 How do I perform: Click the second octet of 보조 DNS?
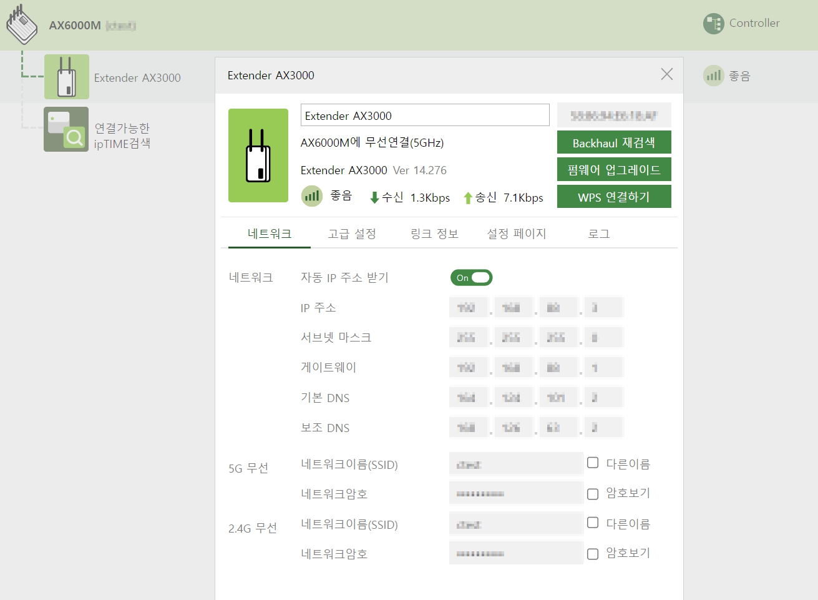[514, 427]
